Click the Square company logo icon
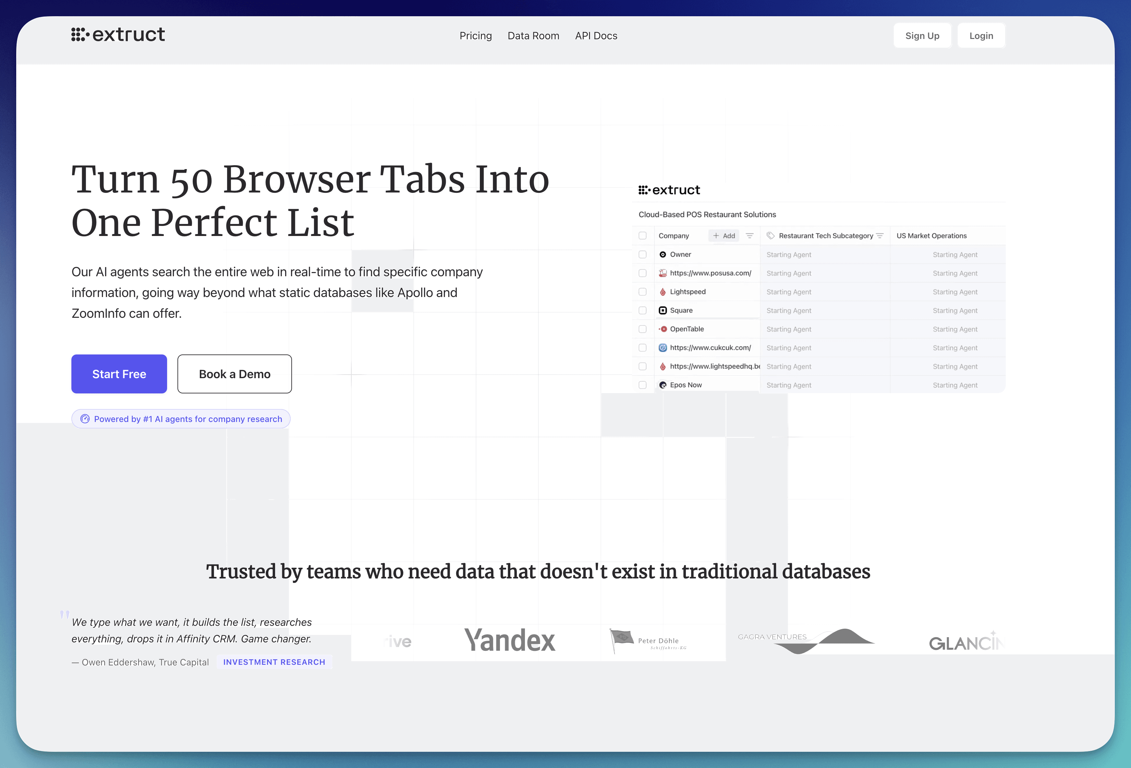Screen dimensions: 1131x768 663,310
